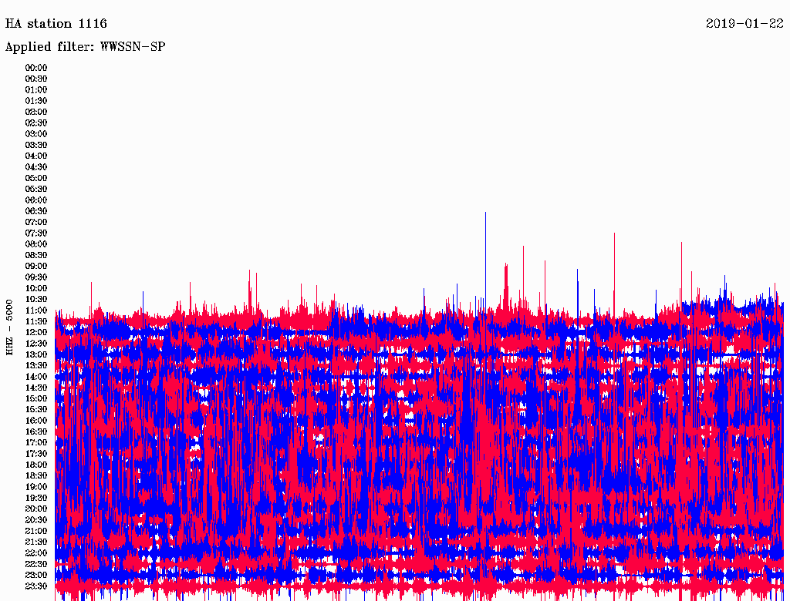Screen dimensions: 790x601
Task: Select the 18:00 time label
Action: [36, 465]
